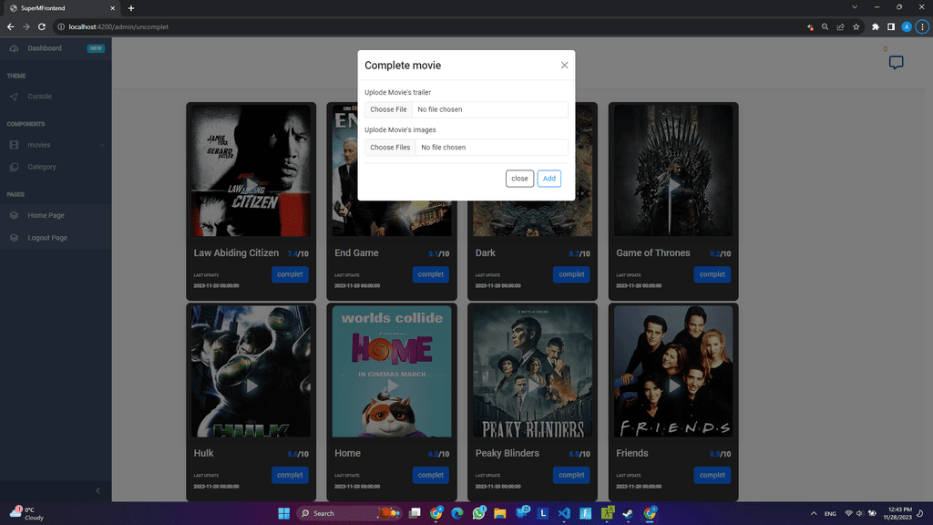Click the Game of Thrones title

tap(652, 253)
